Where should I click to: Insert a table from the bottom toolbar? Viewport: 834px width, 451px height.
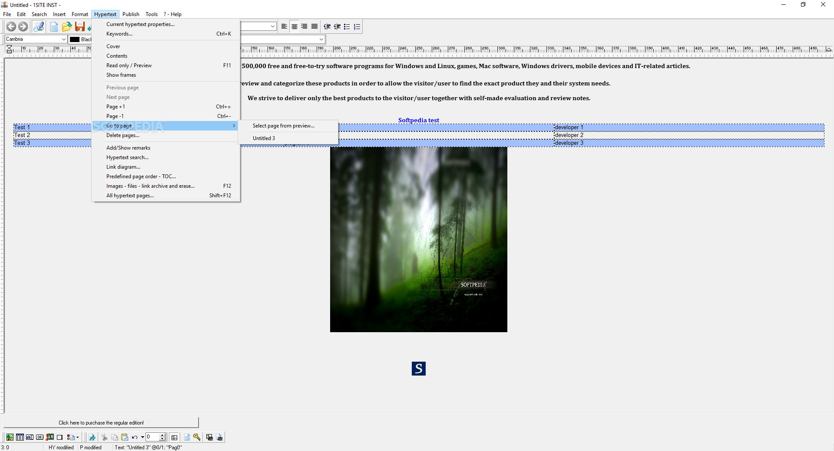click(x=20, y=437)
